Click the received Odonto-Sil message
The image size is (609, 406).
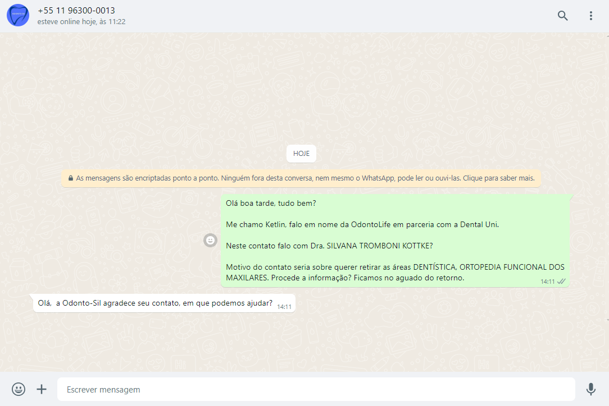(164, 303)
